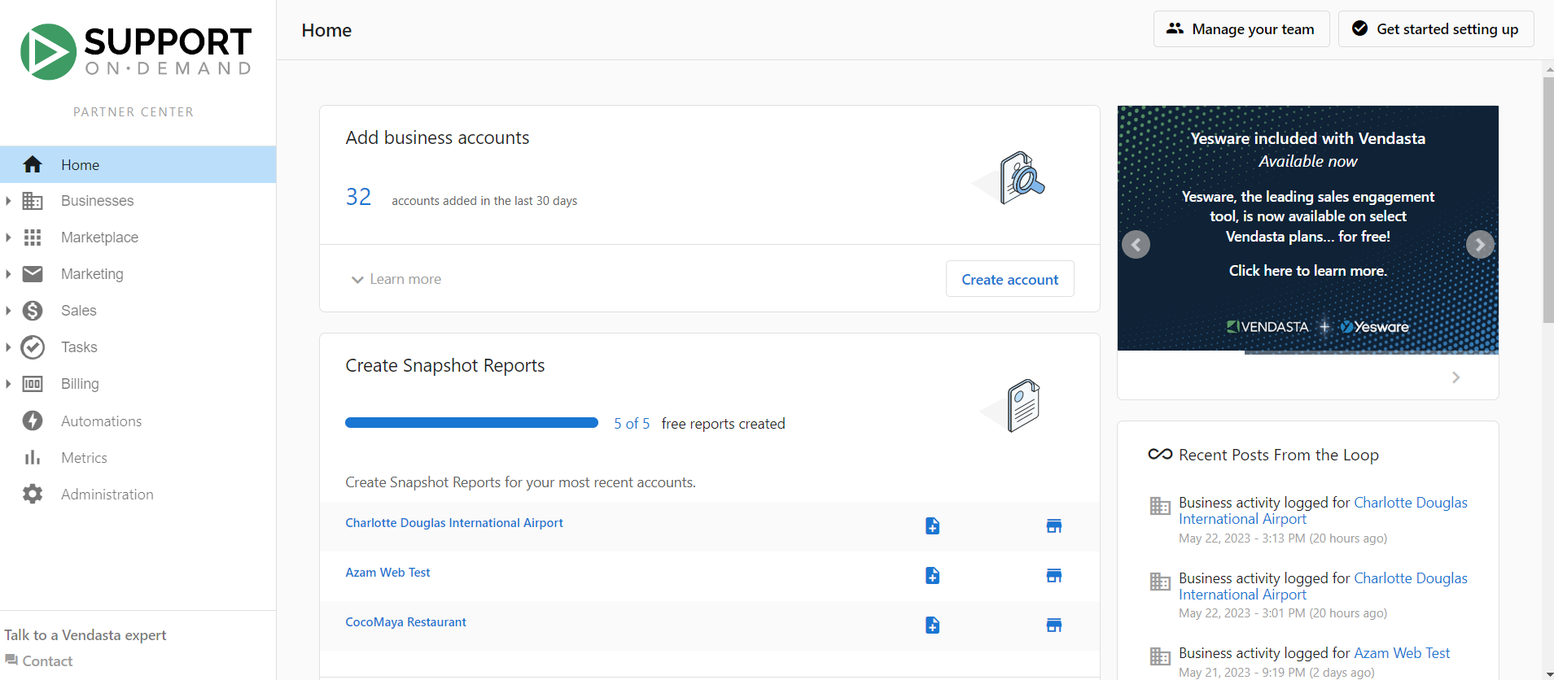Open first Charlotte Douglas link in Loop posts
Screen dimensions: 1554x680
(1323, 511)
